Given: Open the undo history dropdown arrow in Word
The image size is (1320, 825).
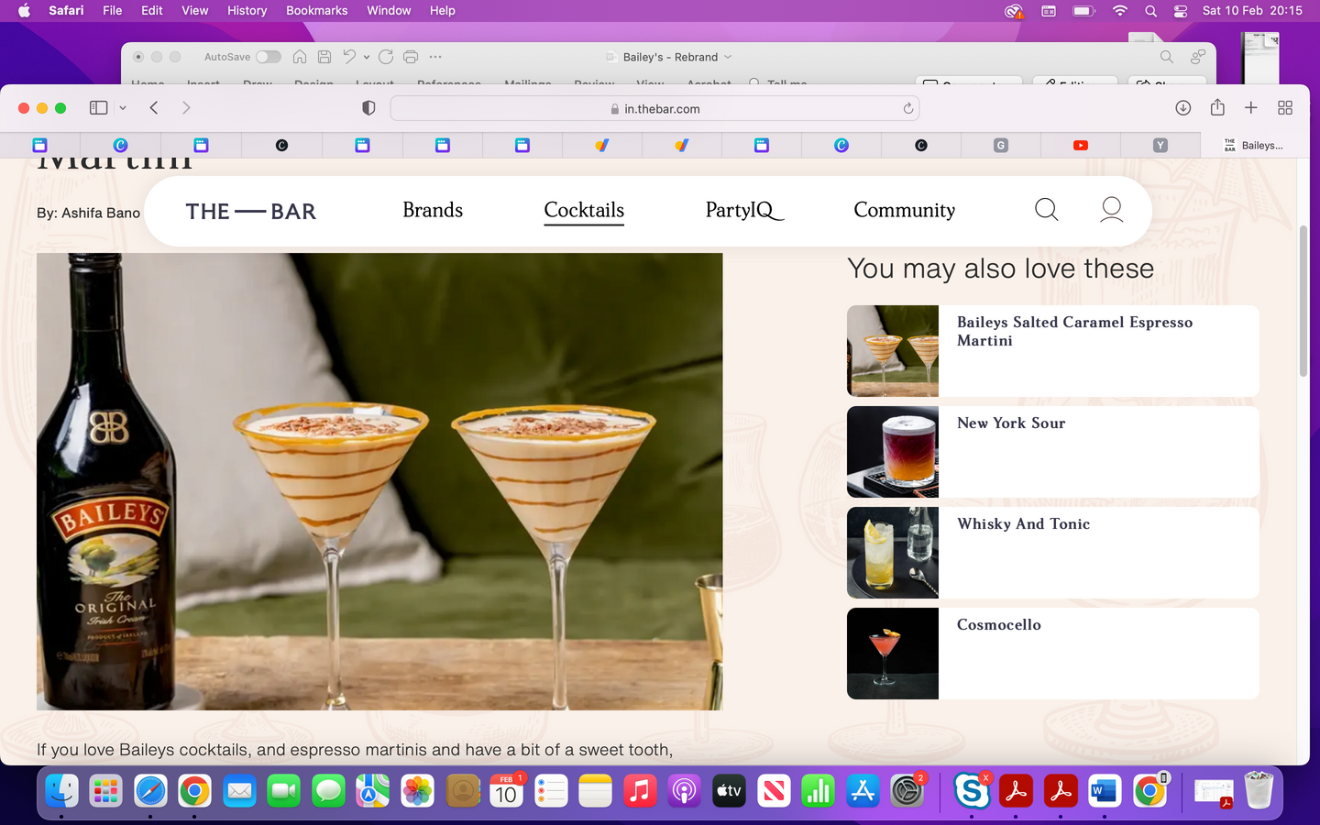Looking at the screenshot, I should [x=367, y=57].
